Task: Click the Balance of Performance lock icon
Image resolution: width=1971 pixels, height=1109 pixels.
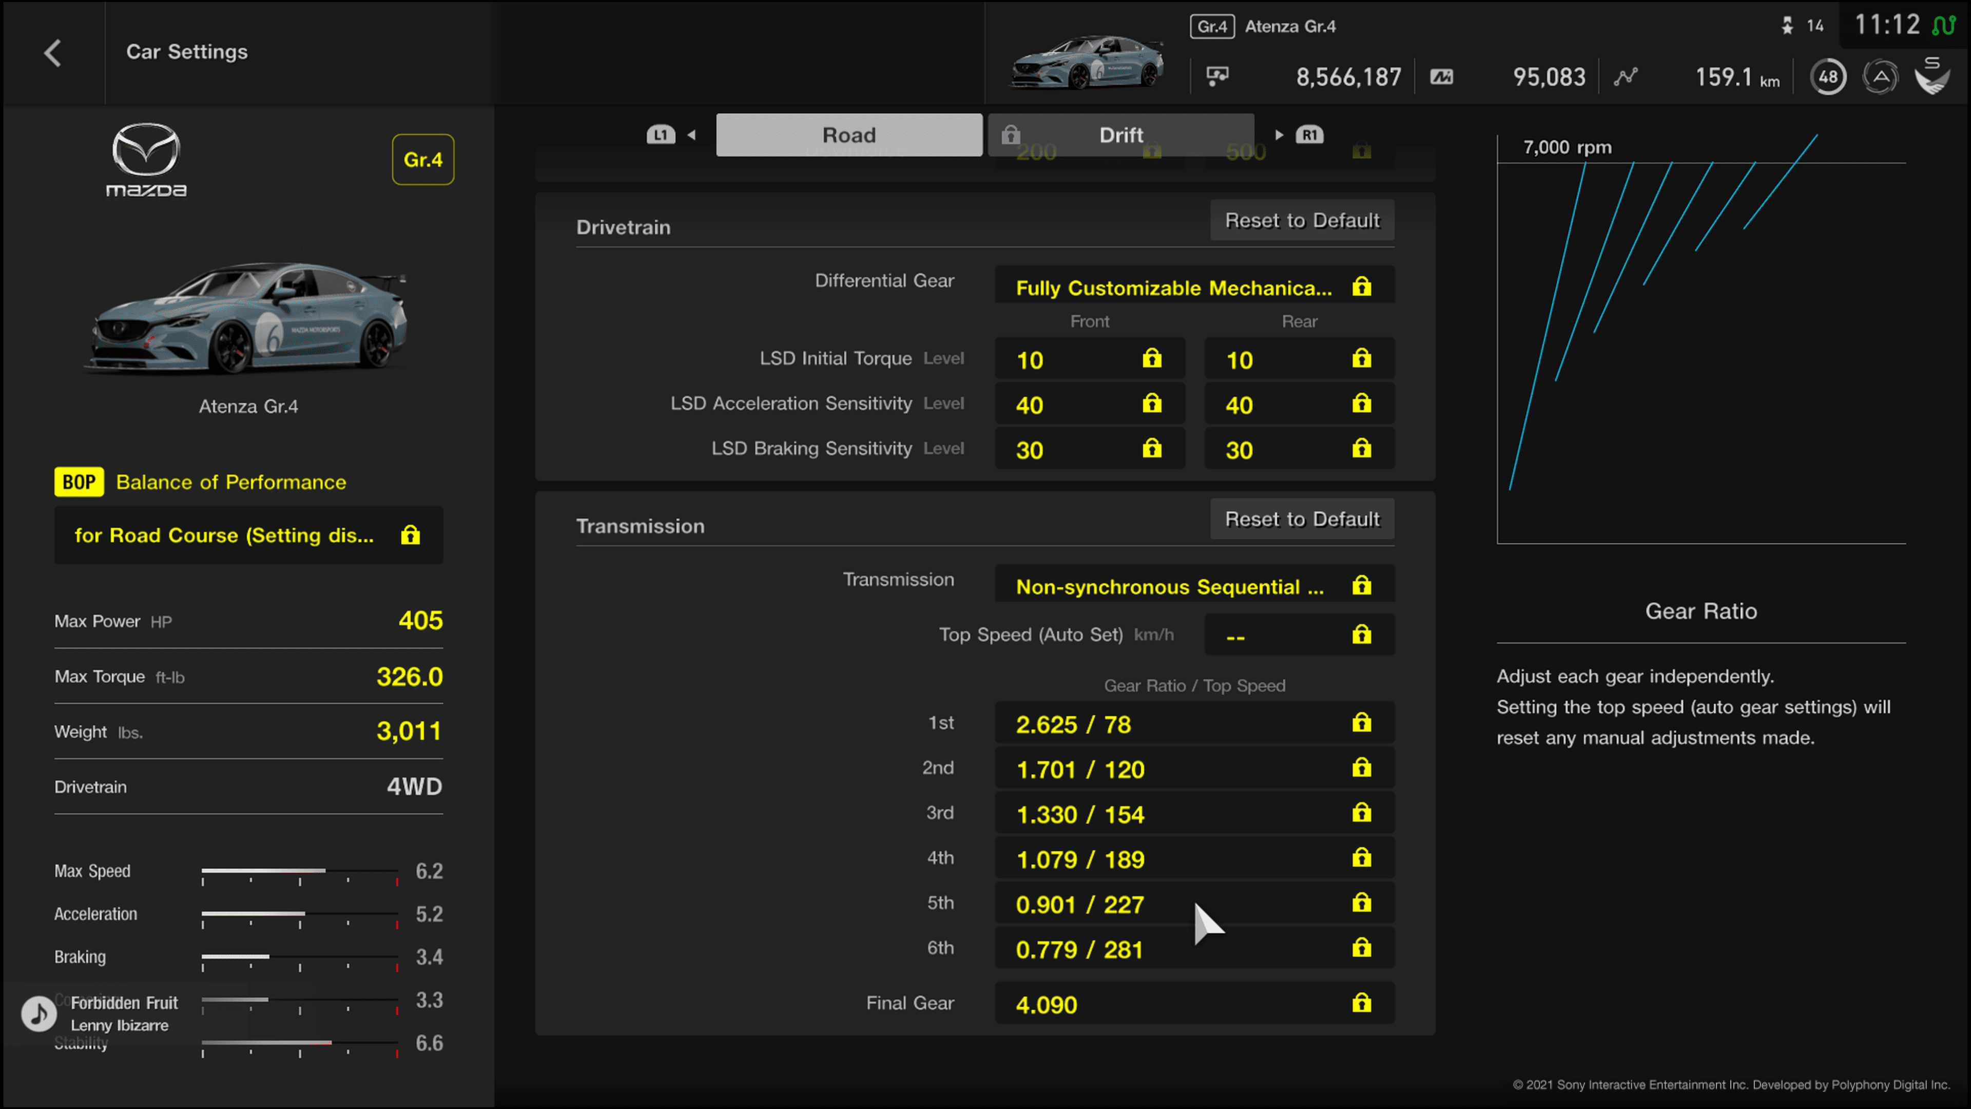Action: tap(411, 535)
